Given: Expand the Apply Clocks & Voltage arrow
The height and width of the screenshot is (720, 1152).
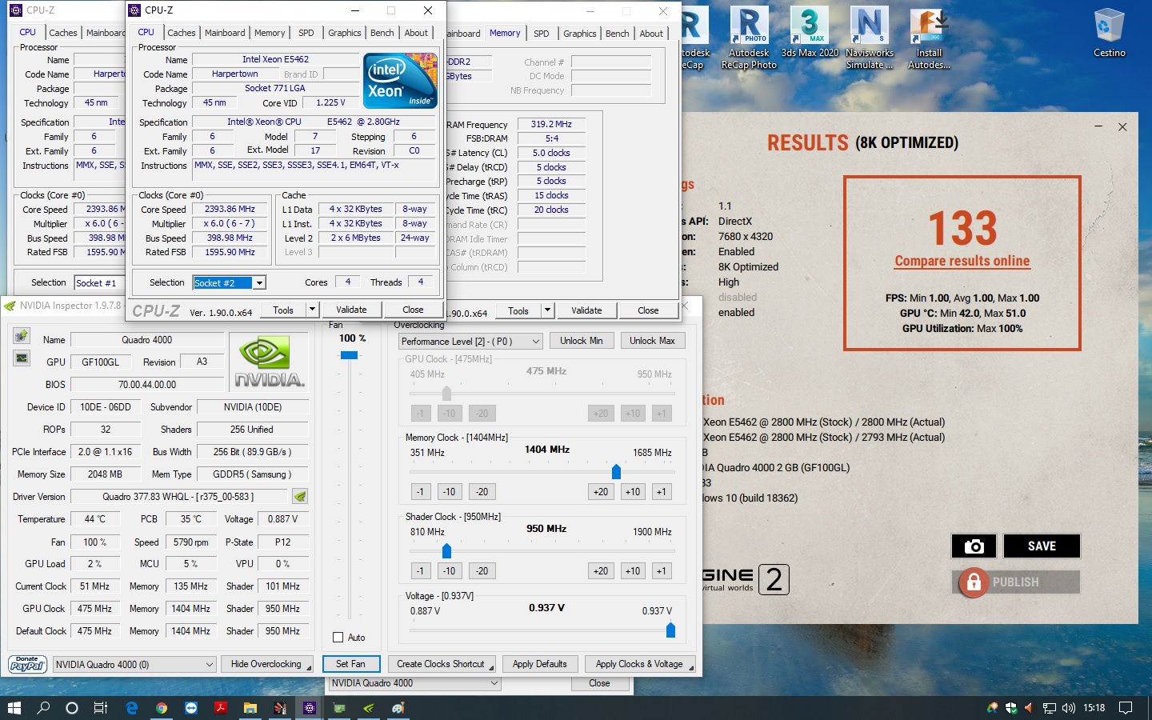Looking at the screenshot, I should click(x=690, y=666).
